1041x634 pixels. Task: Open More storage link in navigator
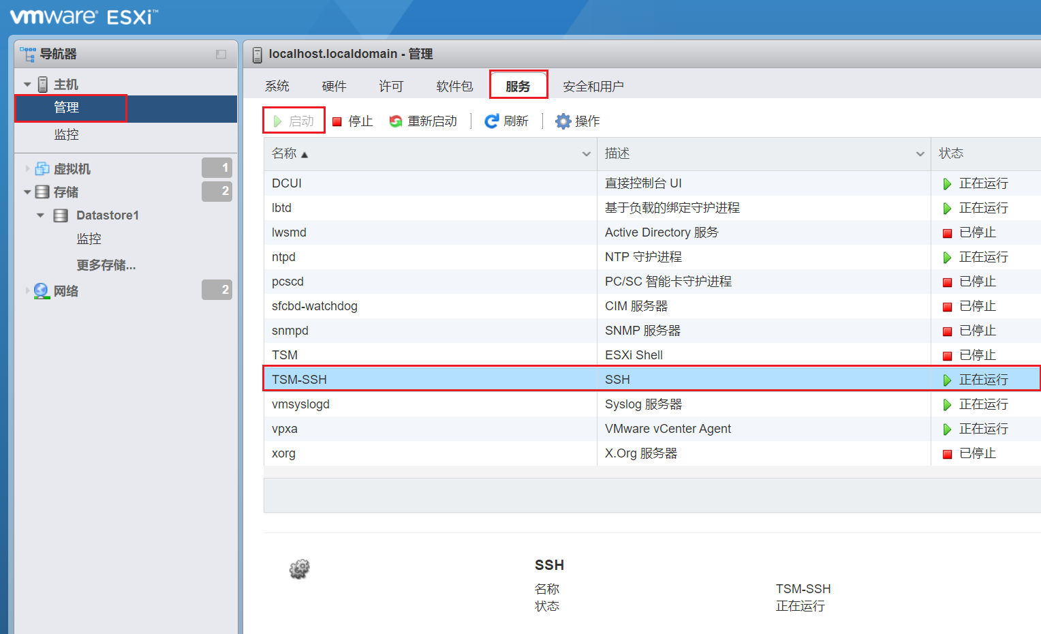click(106, 265)
